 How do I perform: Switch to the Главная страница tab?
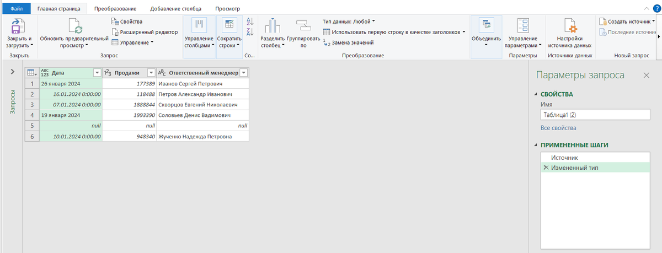pos(58,9)
